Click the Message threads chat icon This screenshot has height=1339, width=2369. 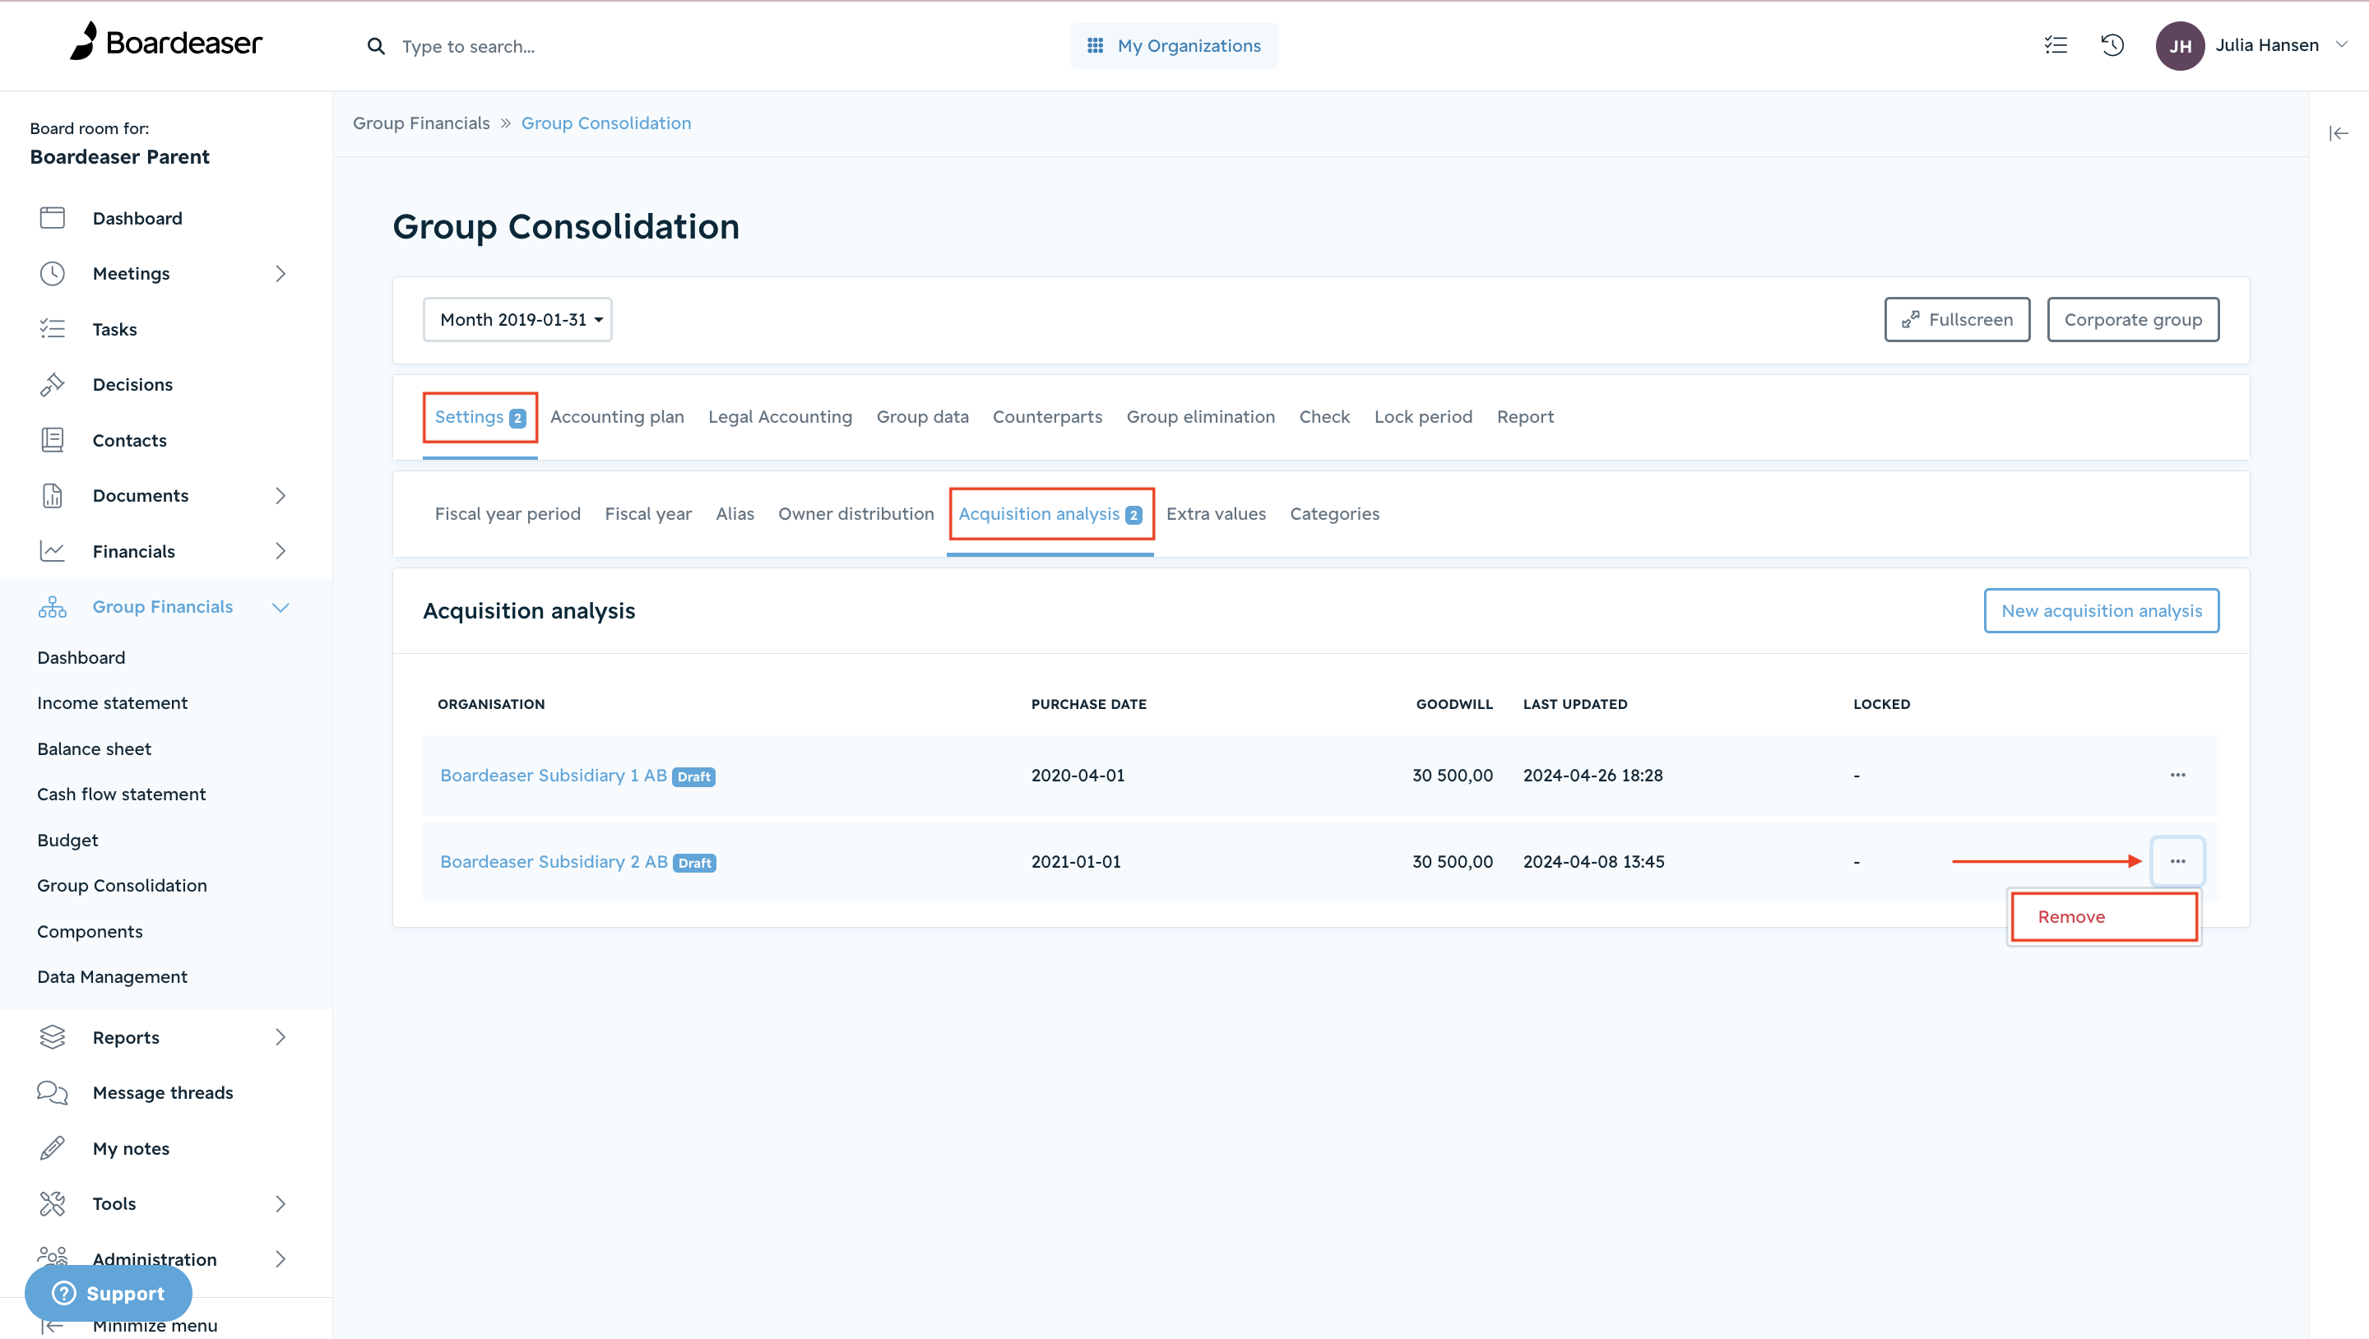[53, 1092]
